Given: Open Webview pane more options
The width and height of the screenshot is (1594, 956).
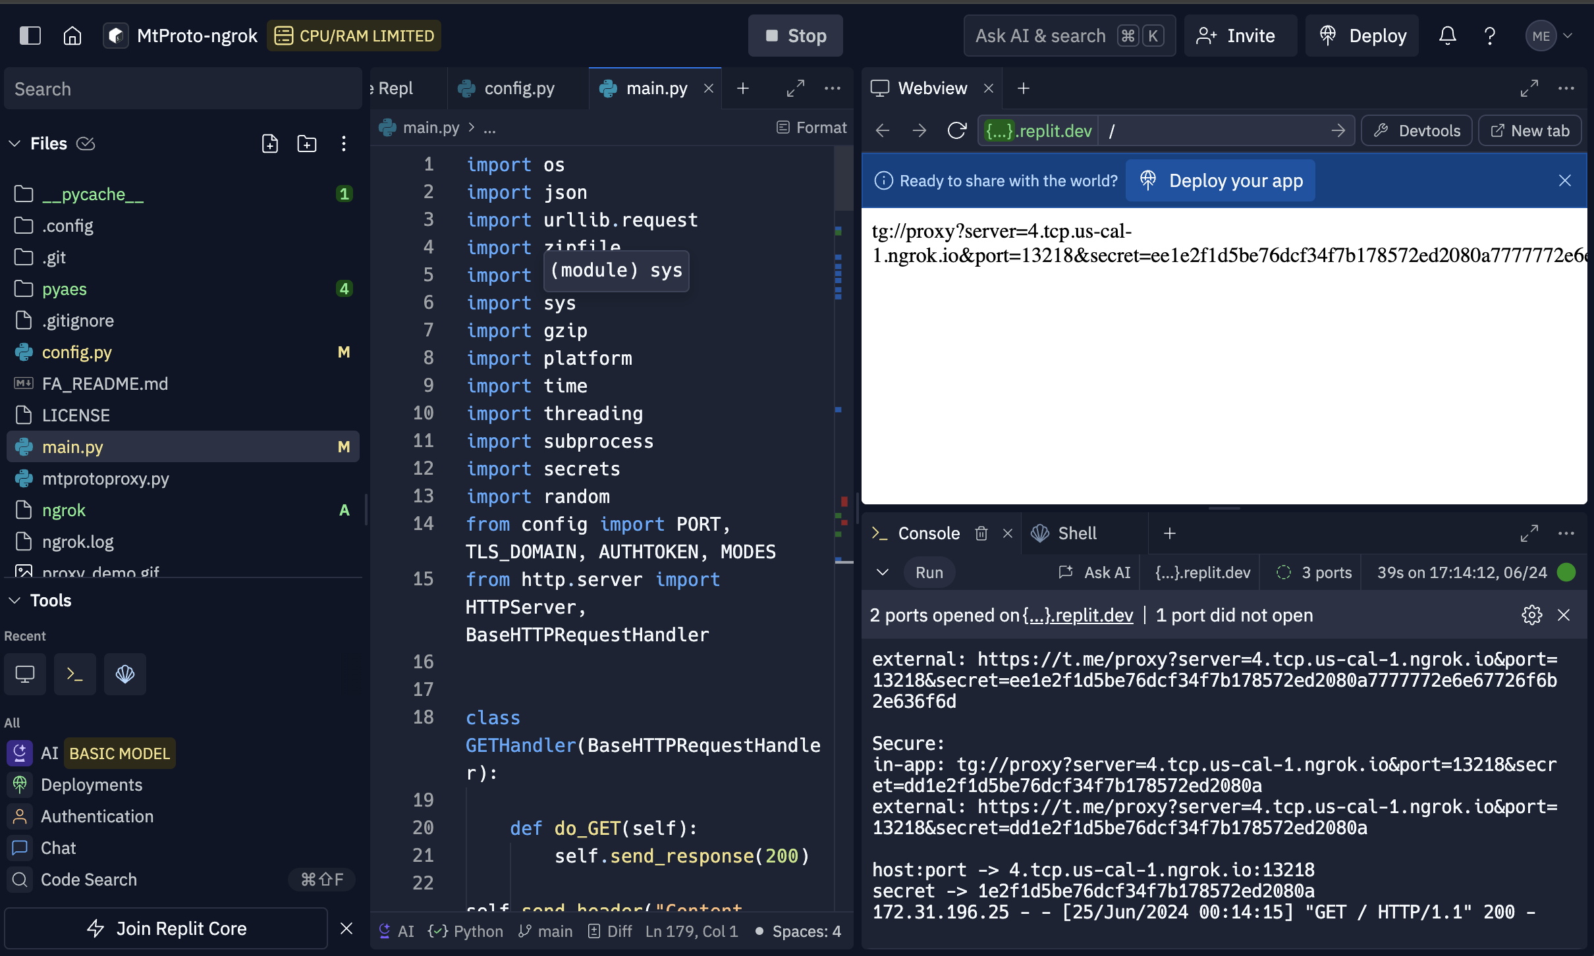Looking at the screenshot, I should (1566, 88).
